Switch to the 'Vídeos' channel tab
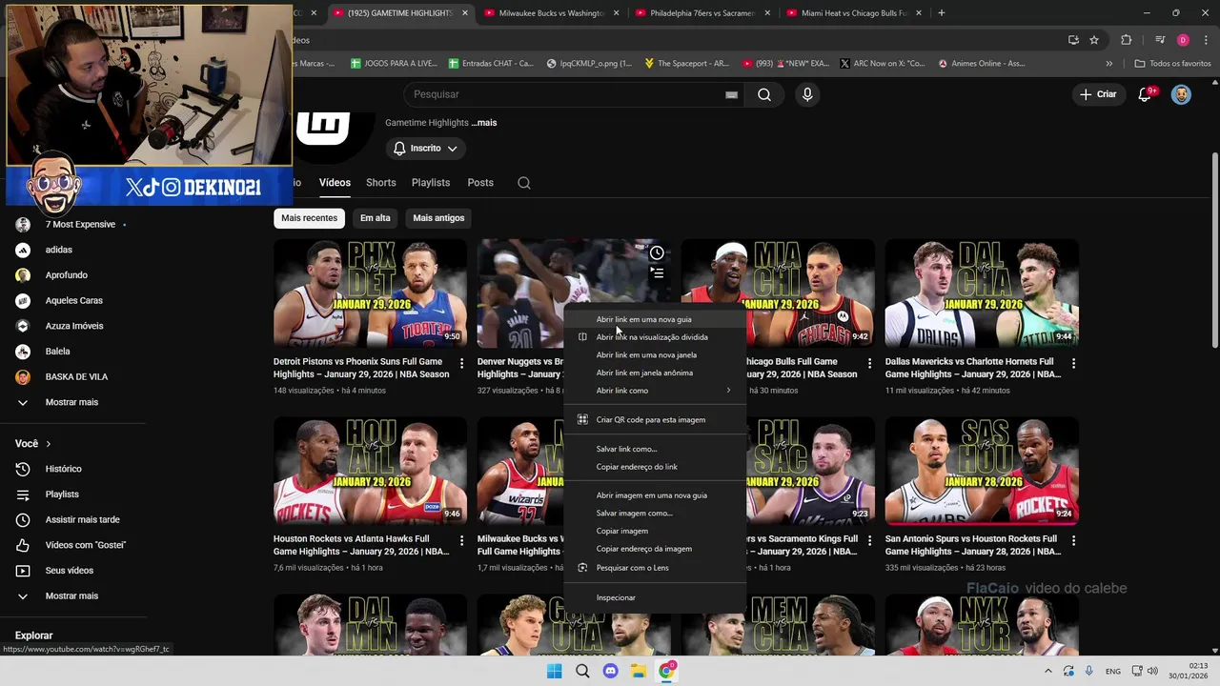The image size is (1220, 686). click(x=335, y=183)
